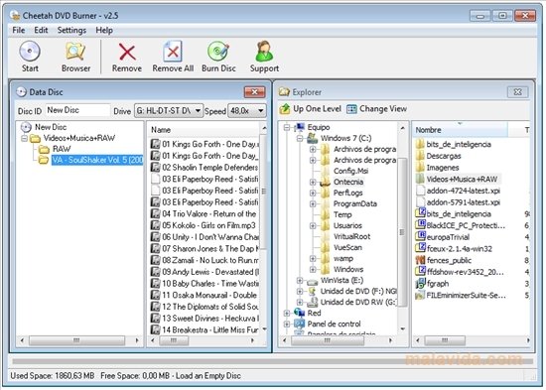Image resolution: width=546 pixels, height=390 pixels.
Task: Expand the PerfLogs folder node
Action: (x=313, y=193)
